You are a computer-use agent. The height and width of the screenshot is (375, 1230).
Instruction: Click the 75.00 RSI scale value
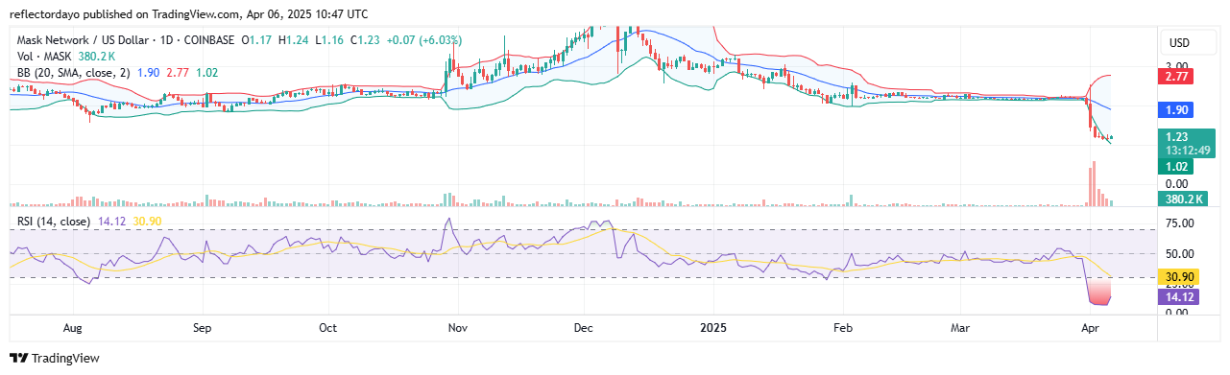[1180, 223]
